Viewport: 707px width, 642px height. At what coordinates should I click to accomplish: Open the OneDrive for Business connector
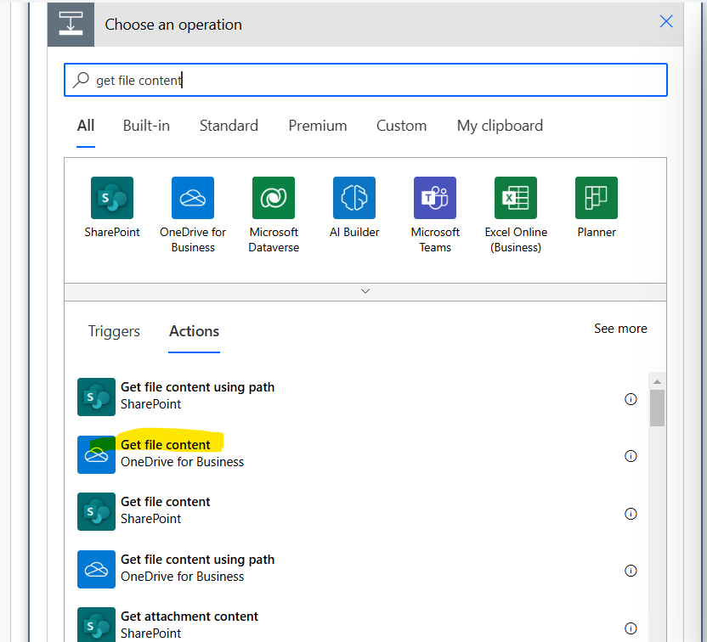tap(192, 198)
